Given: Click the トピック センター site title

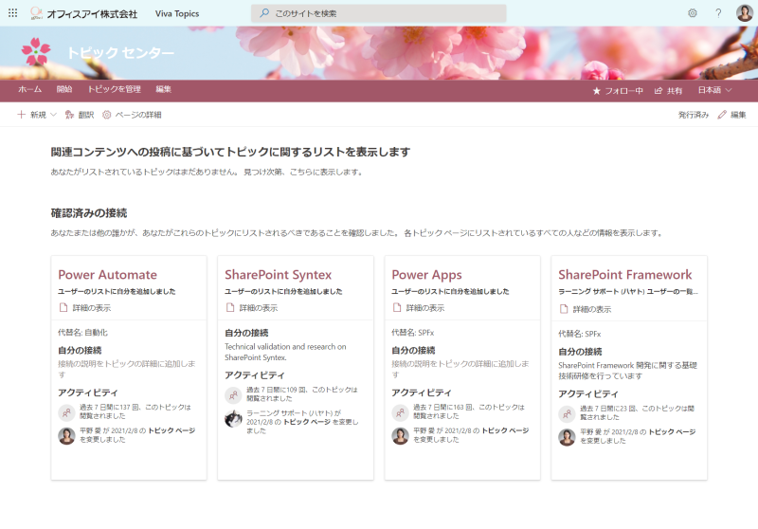Looking at the screenshot, I should [x=120, y=52].
